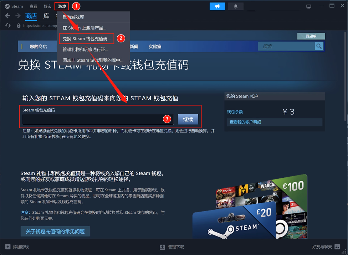Open the 游戏 menu

[62, 6]
